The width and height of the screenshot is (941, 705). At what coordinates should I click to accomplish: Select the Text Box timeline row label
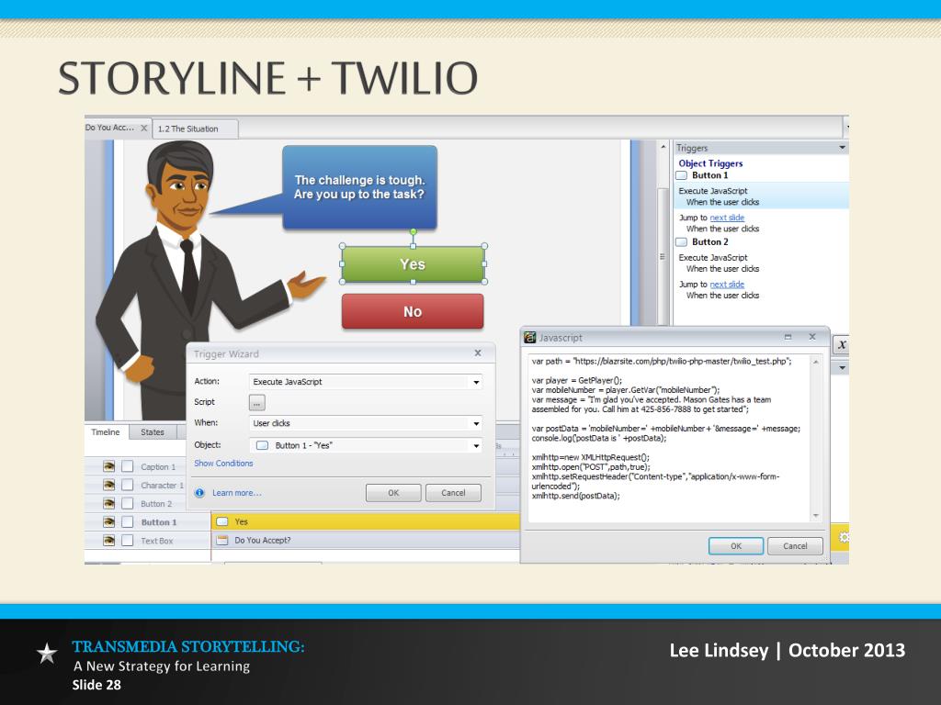[x=156, y=541]
